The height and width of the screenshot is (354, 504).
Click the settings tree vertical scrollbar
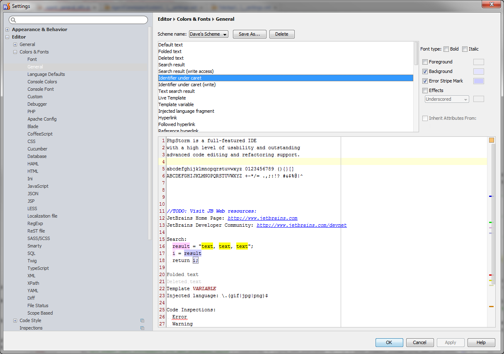150,133
